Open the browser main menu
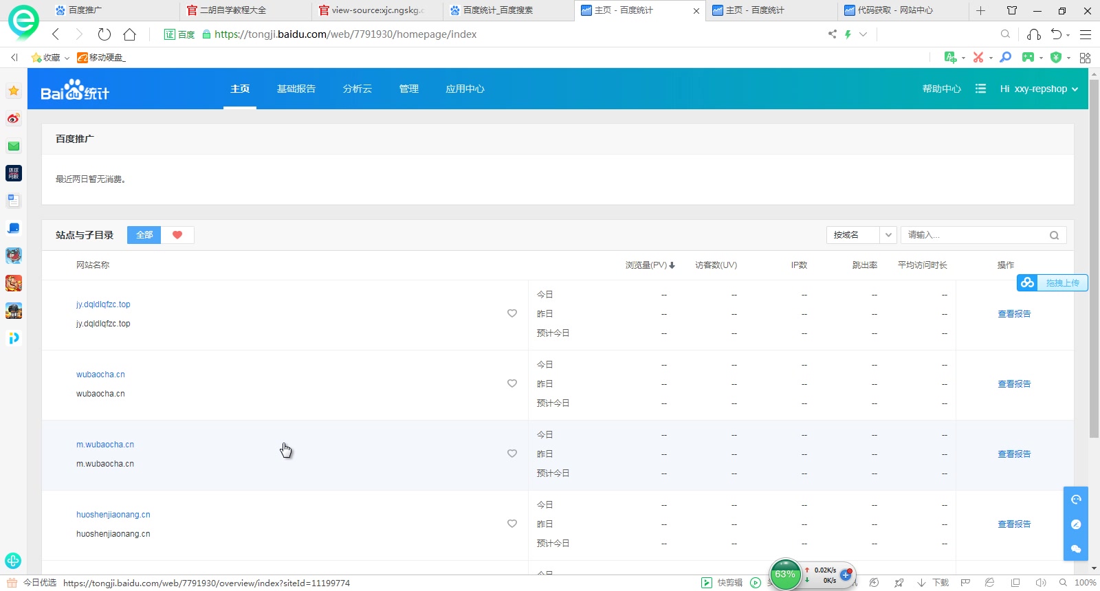 tap(1086, 34)
